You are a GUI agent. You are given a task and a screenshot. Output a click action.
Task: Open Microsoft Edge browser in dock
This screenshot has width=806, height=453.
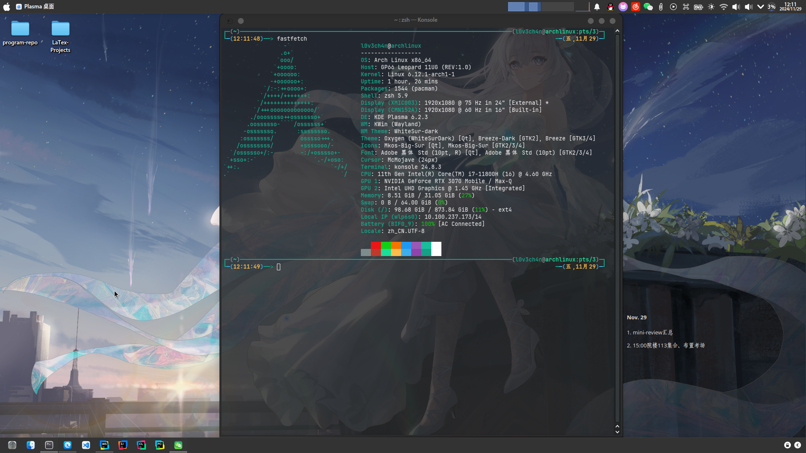pos(68,445)
